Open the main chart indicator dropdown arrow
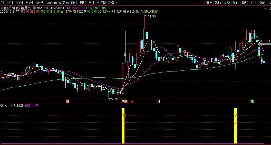This screenshot has width=271, height=145. [34, 8]
